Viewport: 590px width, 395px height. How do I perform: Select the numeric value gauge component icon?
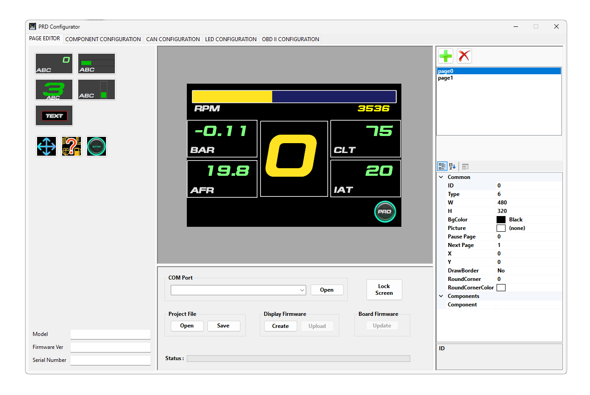click(x=54, y=64)
